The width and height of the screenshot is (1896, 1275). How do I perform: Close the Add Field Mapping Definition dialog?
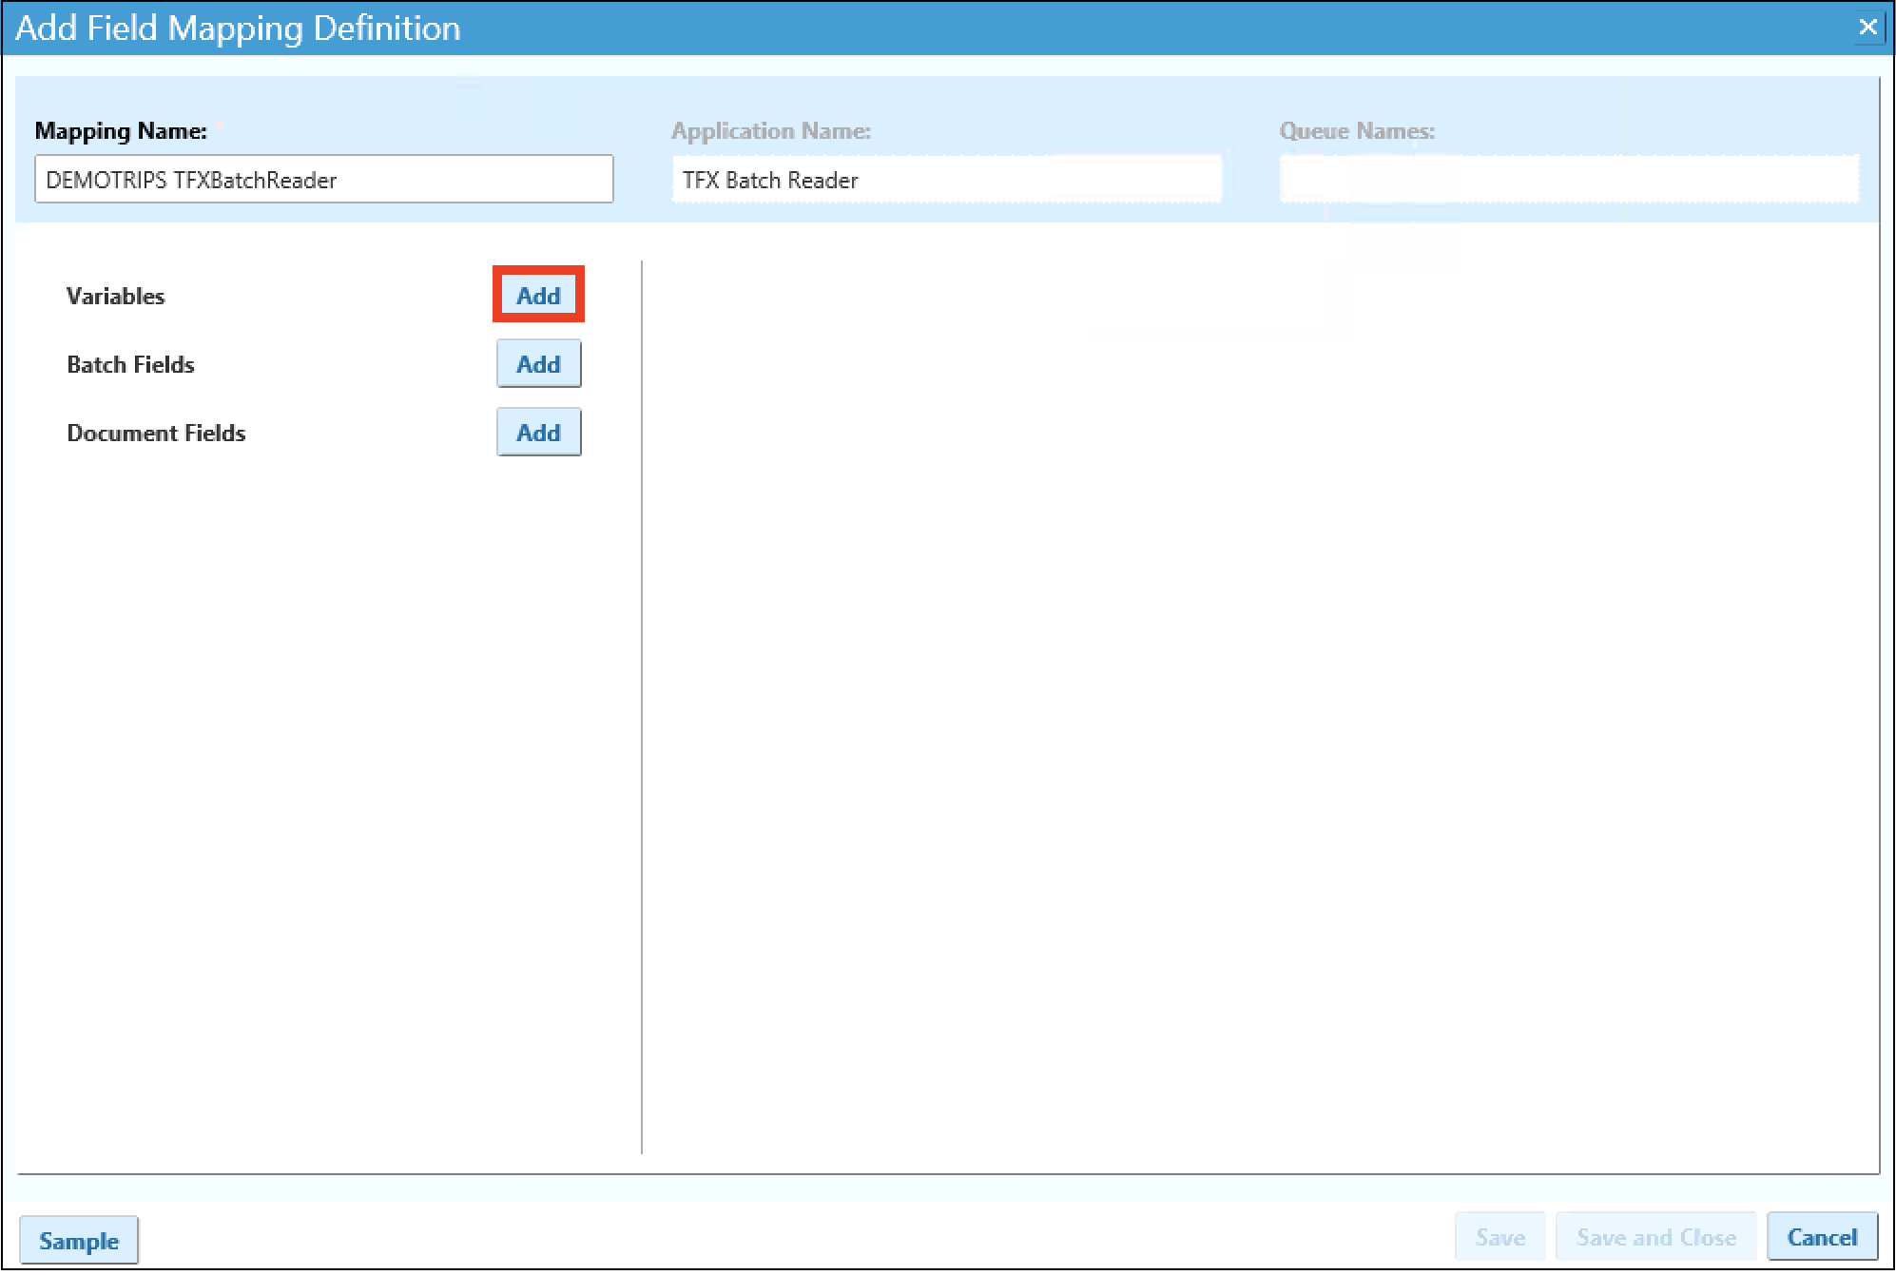(x=1867, y=27)
